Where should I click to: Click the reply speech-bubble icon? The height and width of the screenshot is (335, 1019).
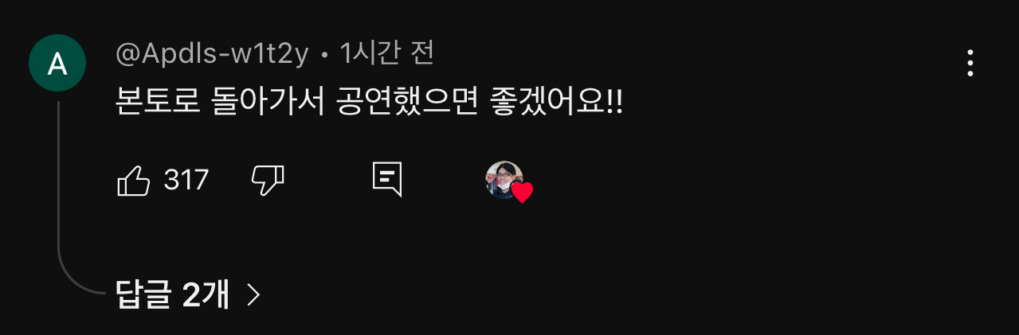tap(387, 181)
